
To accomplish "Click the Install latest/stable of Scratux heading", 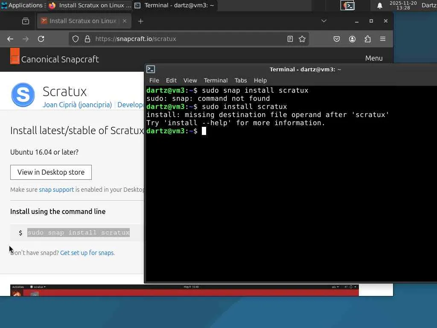I will [x=77, y=131].
